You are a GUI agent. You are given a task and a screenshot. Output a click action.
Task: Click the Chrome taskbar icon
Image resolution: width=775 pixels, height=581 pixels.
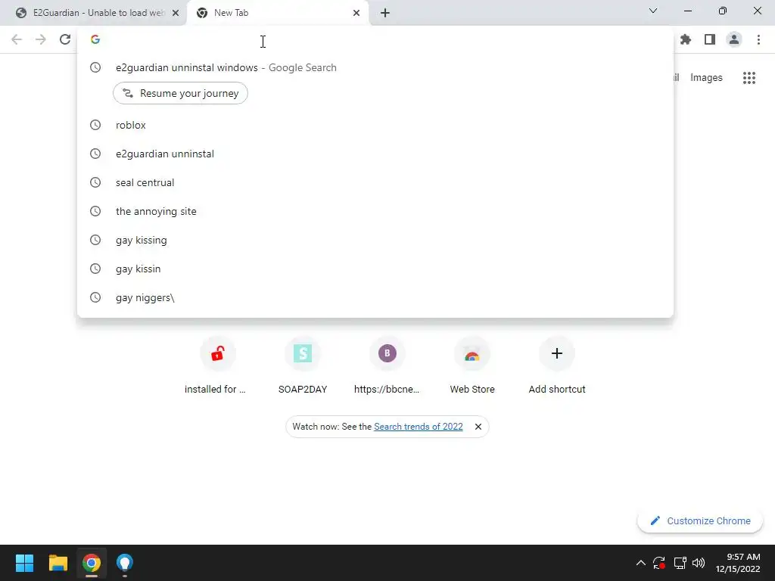[x=92, y=563]
